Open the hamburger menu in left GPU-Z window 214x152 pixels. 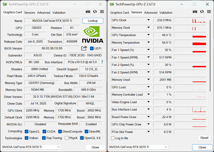click(x=102, y=12)
